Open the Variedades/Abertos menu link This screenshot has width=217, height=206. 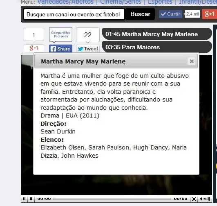[x=66, y=2]
